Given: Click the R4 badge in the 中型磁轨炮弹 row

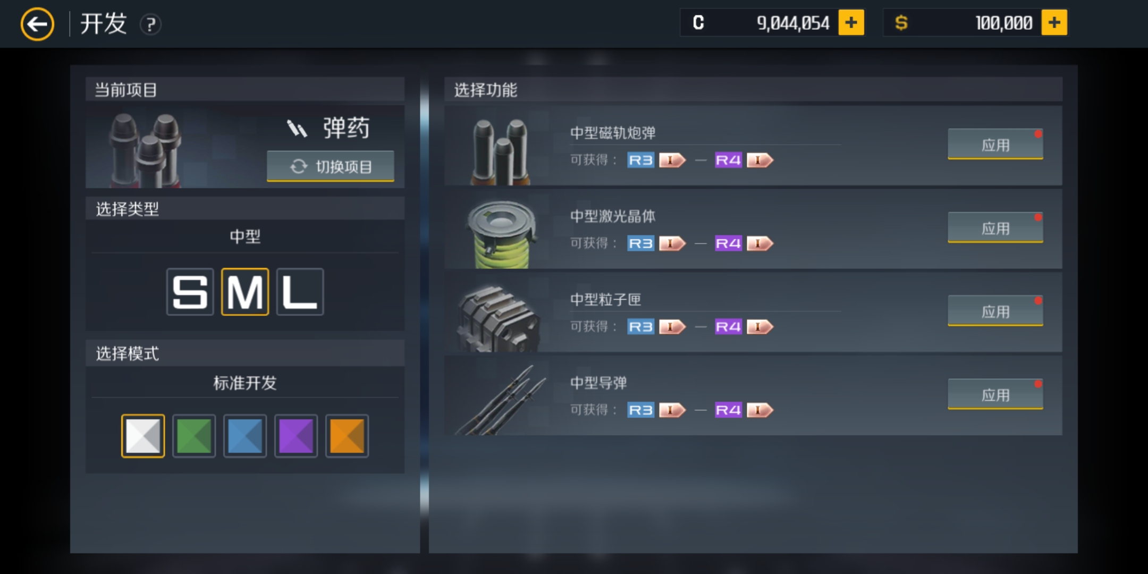Looking at the screenshot, I should [728, 160].
